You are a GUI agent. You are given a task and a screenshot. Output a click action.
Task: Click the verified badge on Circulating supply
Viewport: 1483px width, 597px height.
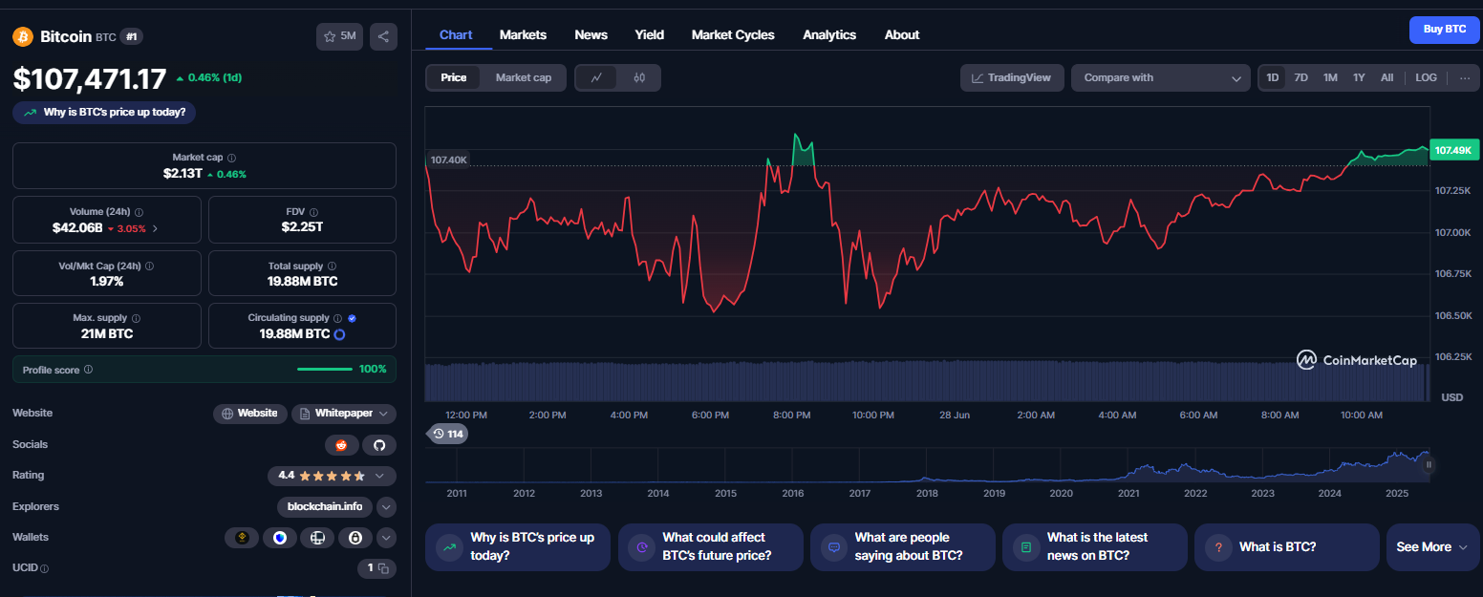(x=353, y=318)
